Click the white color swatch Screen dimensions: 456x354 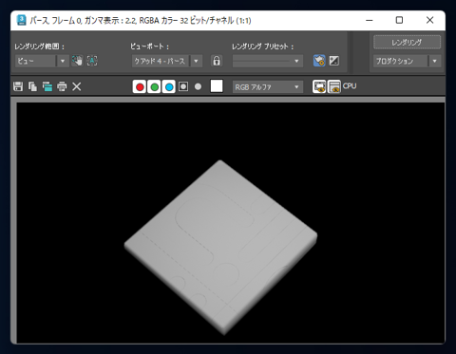pyautogui.click(x=217, y=86)
